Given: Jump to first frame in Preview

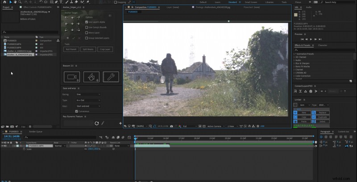Looking at the screenshot, I should pos(302,40).
